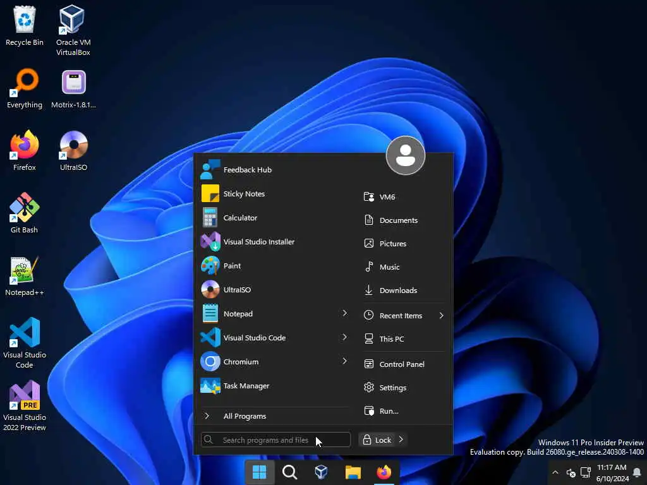Show hidden tray icons chevron
The image size is (647, 485).
555,472
